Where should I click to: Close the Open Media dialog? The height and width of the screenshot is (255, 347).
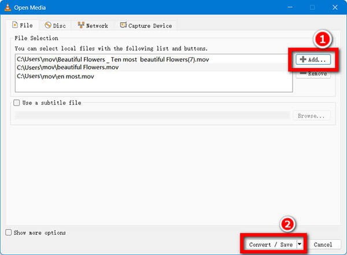coord(335,8)
